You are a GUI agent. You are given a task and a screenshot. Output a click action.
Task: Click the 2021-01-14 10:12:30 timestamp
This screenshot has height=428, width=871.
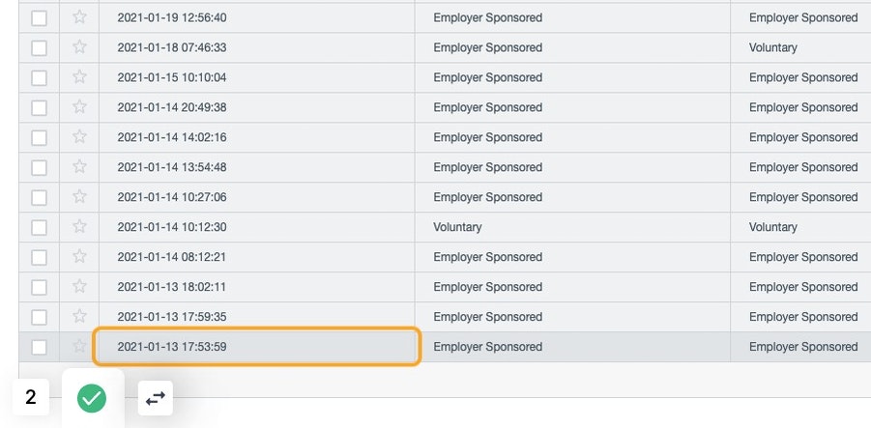point(172,227)
